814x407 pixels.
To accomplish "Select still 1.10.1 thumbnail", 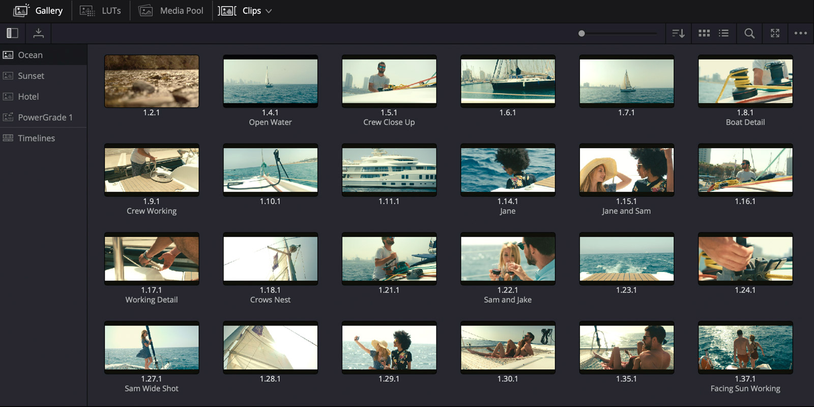I will pos(271,170).
